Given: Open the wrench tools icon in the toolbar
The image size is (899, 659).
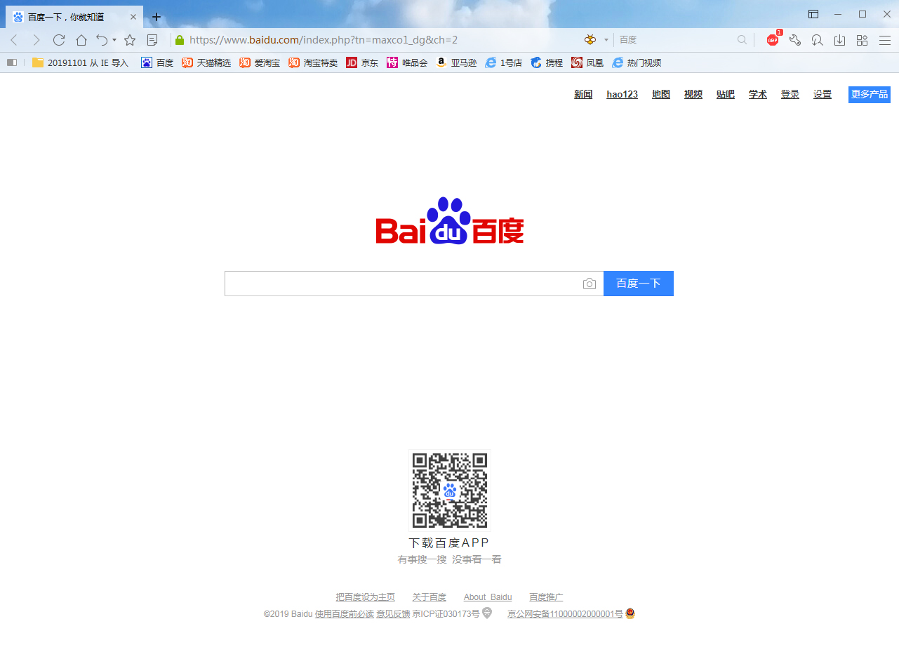Looking at the screenshot, I should click(x=795, y=40).
